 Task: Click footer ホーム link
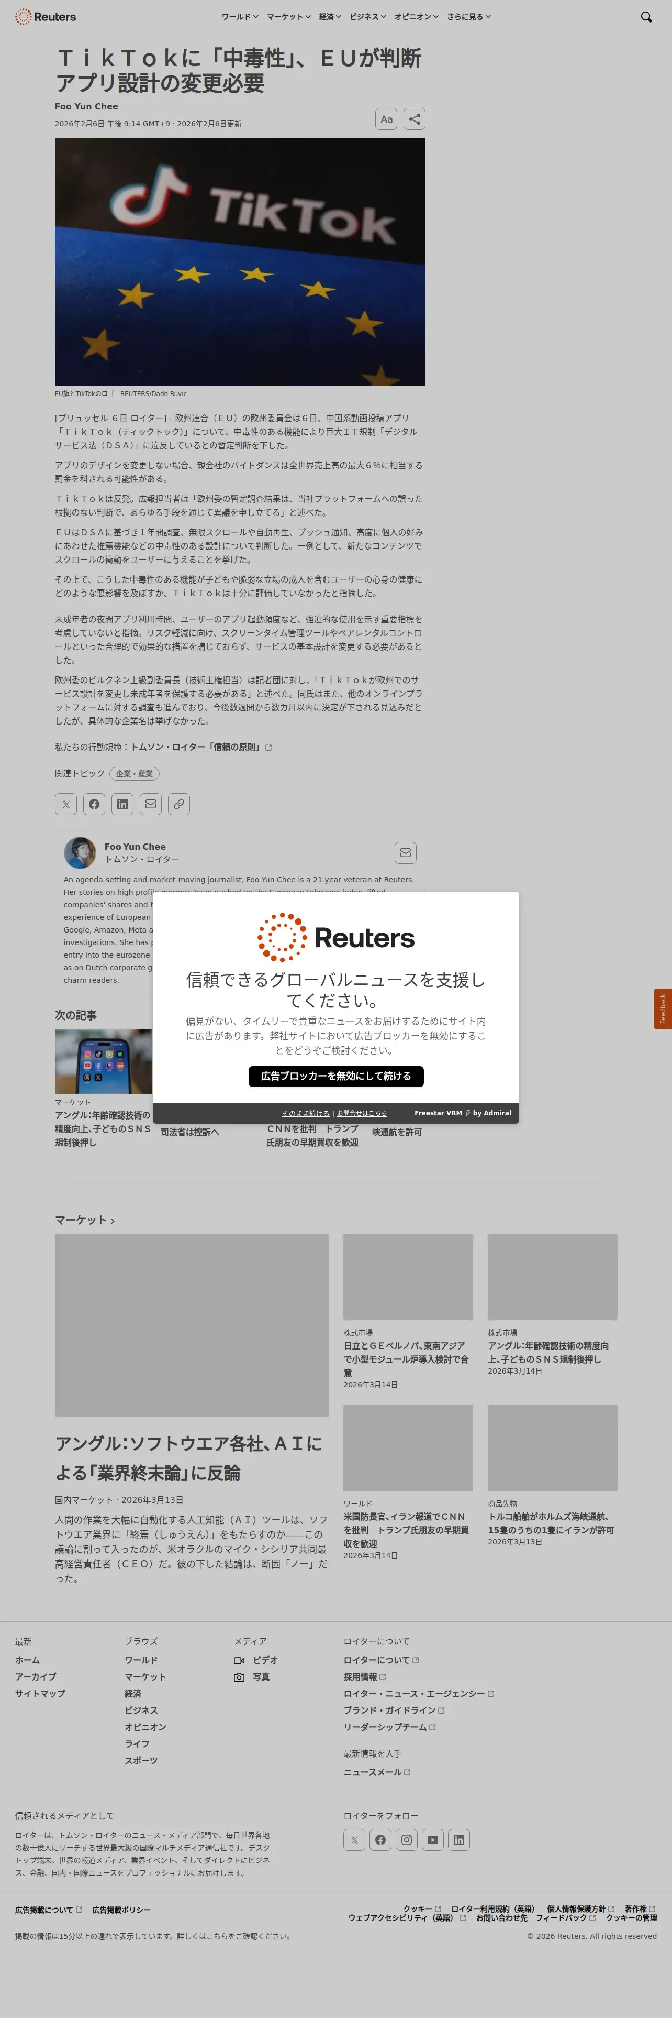27,1660
